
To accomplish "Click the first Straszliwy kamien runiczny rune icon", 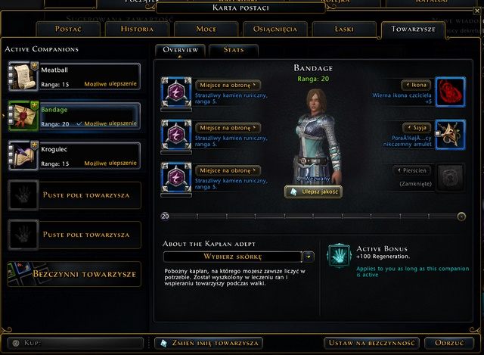I will [x=176, y=92].
